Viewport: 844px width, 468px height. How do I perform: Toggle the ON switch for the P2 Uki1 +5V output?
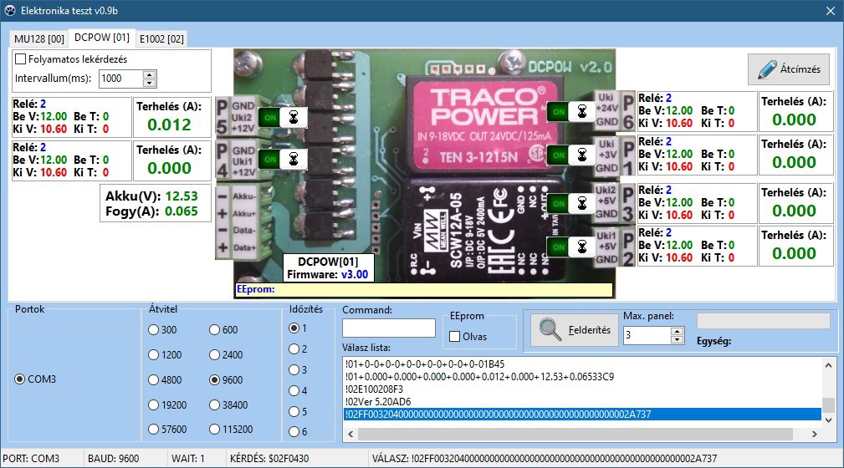558,247
